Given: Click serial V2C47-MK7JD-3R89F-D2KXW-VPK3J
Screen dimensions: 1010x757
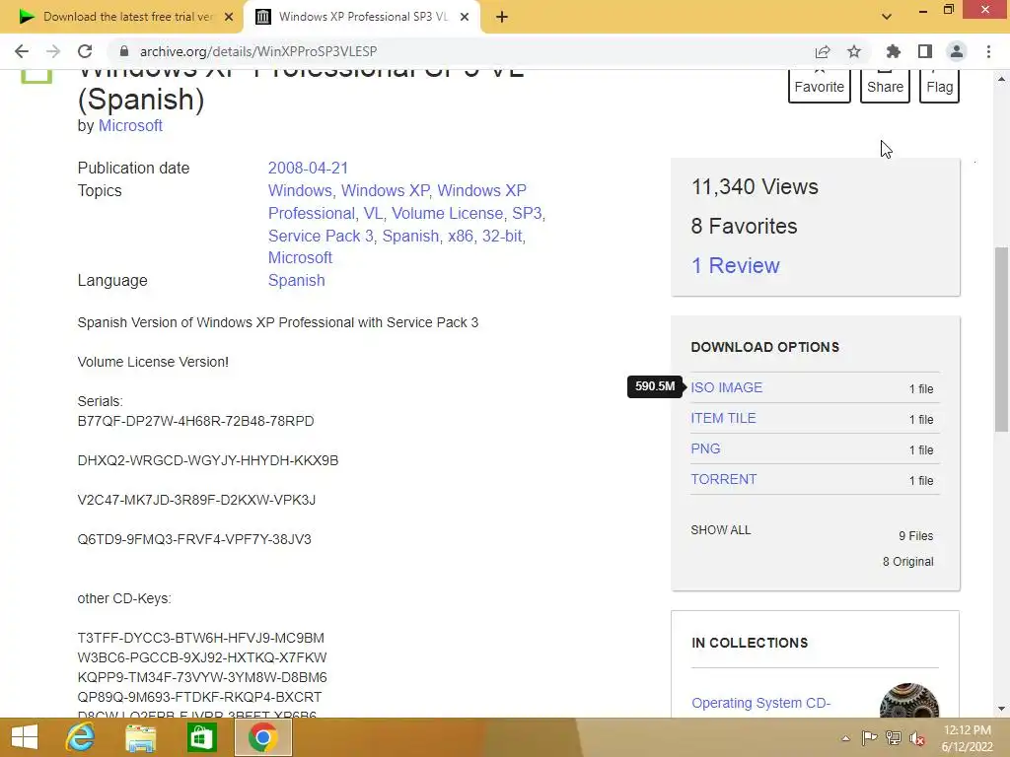Looking at the screenshot, I should 196,500.
